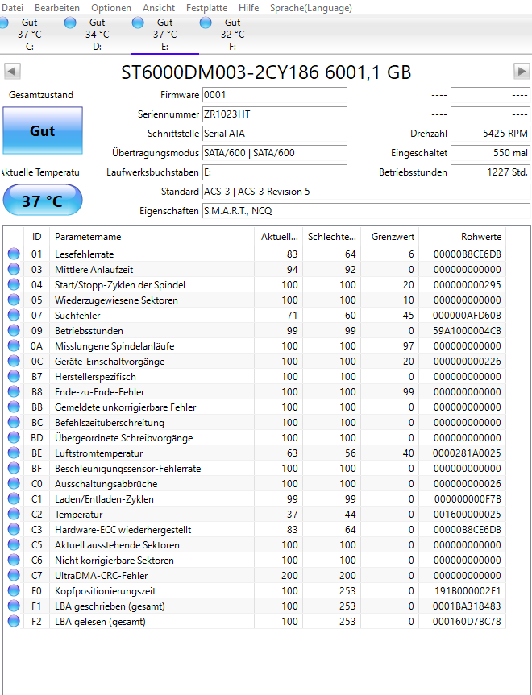Click the Rohwerte column header
This screenshot has height=695, width=532.
[462, 237]
